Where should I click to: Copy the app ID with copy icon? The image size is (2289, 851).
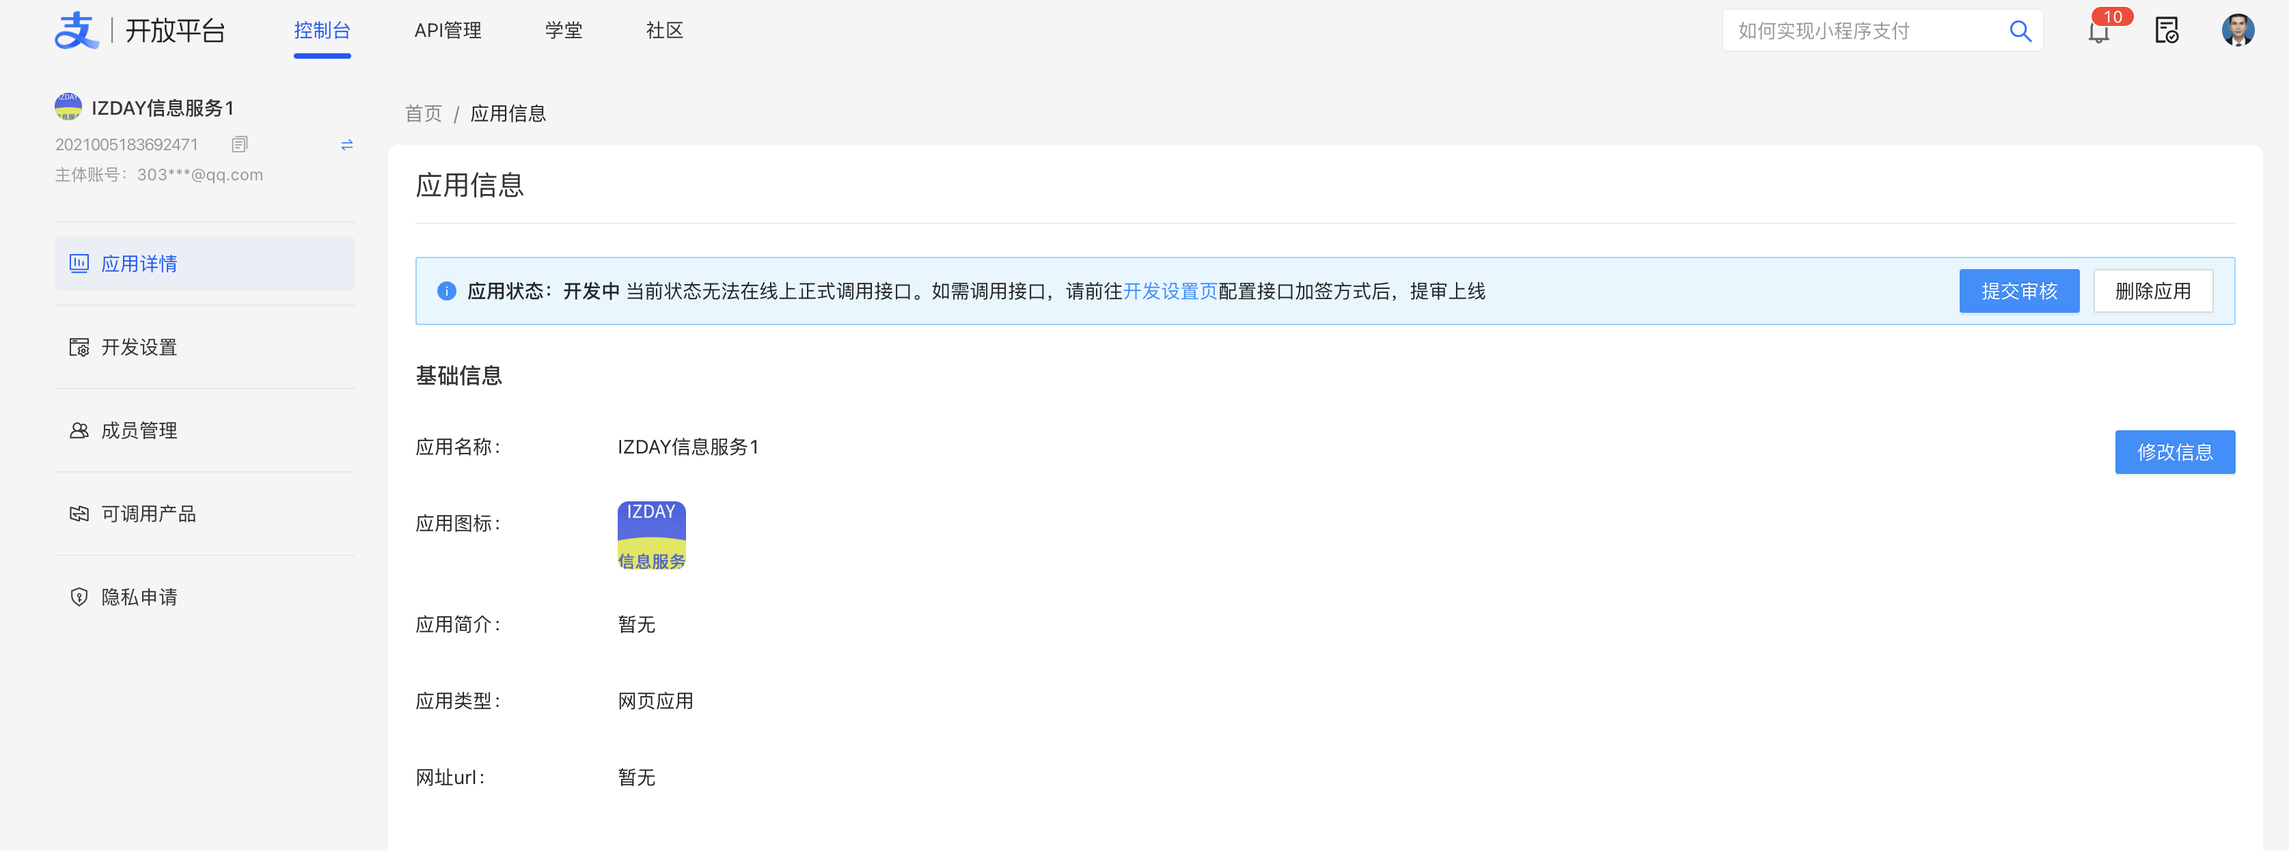pyautogui.click(x=239, y=144)
